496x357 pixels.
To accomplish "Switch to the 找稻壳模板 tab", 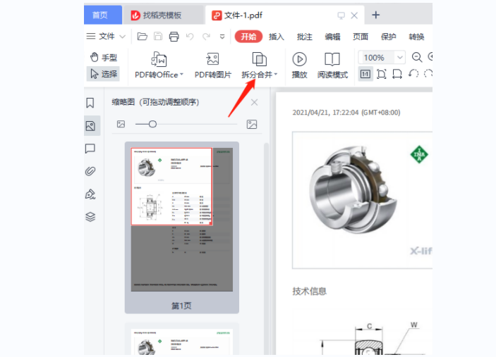I will [163, 15].
